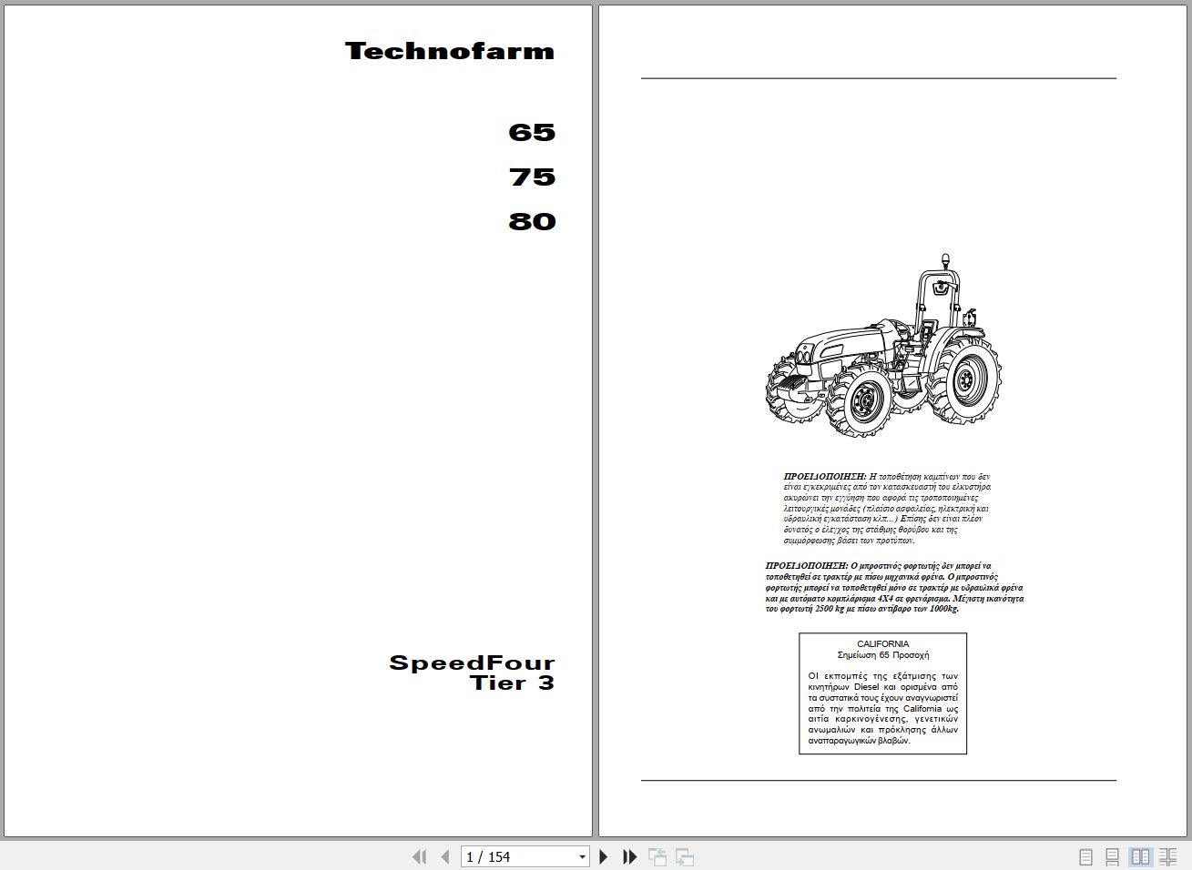Select the model number 65 on cover
Image resolution: width=1192 pixels, height=870 pixels.
tap(533, 132)
